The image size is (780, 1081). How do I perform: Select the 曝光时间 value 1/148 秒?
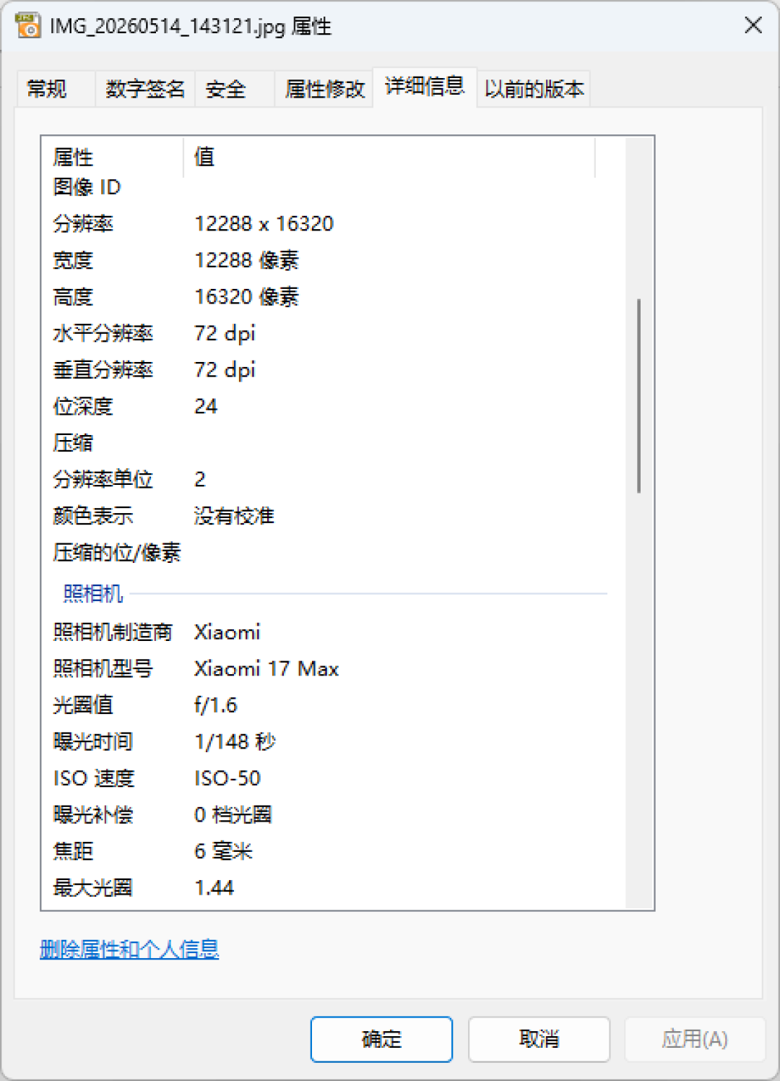(235, 741)
